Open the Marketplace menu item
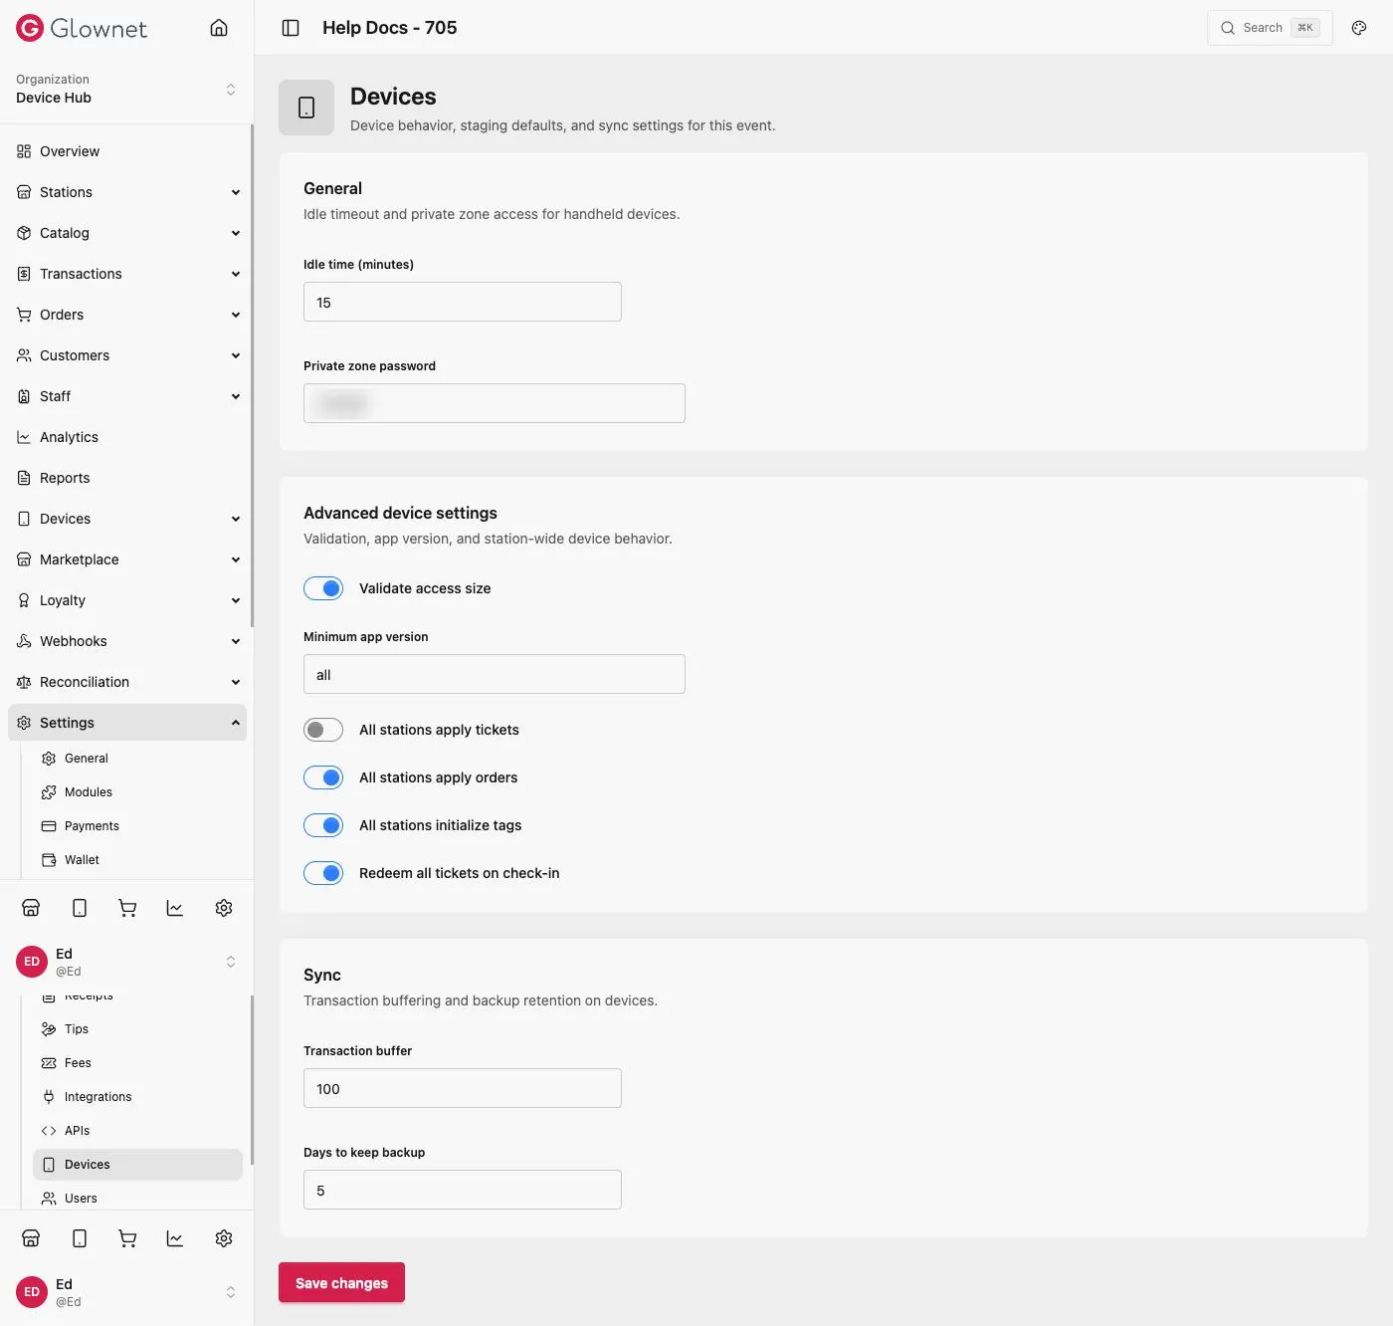 tap(126, 559)
